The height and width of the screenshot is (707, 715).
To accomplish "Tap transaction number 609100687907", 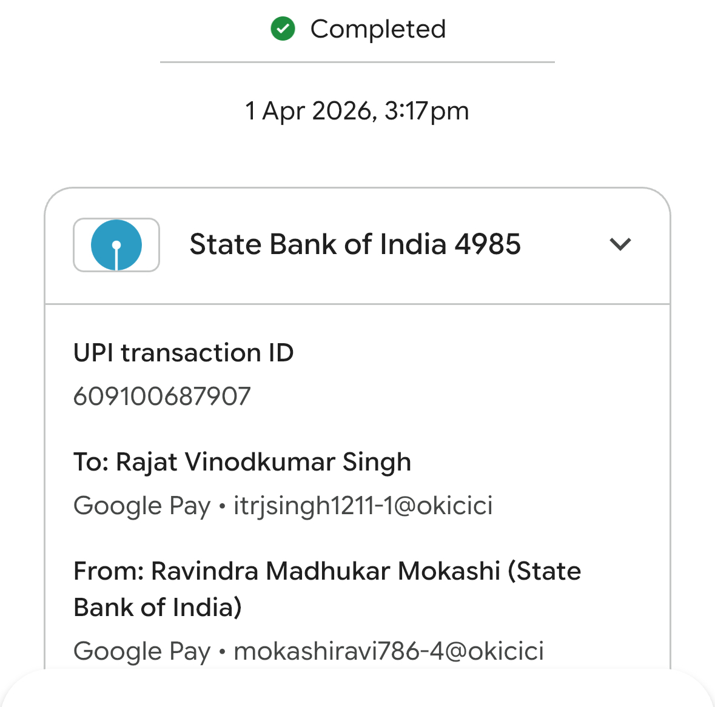I will (x=162, y=397).
